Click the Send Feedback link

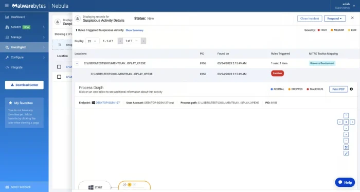coord(24,187)
